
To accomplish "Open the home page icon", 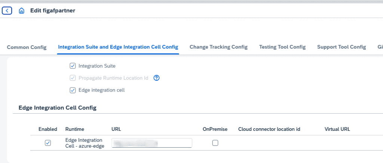I will tap(21, 11).
